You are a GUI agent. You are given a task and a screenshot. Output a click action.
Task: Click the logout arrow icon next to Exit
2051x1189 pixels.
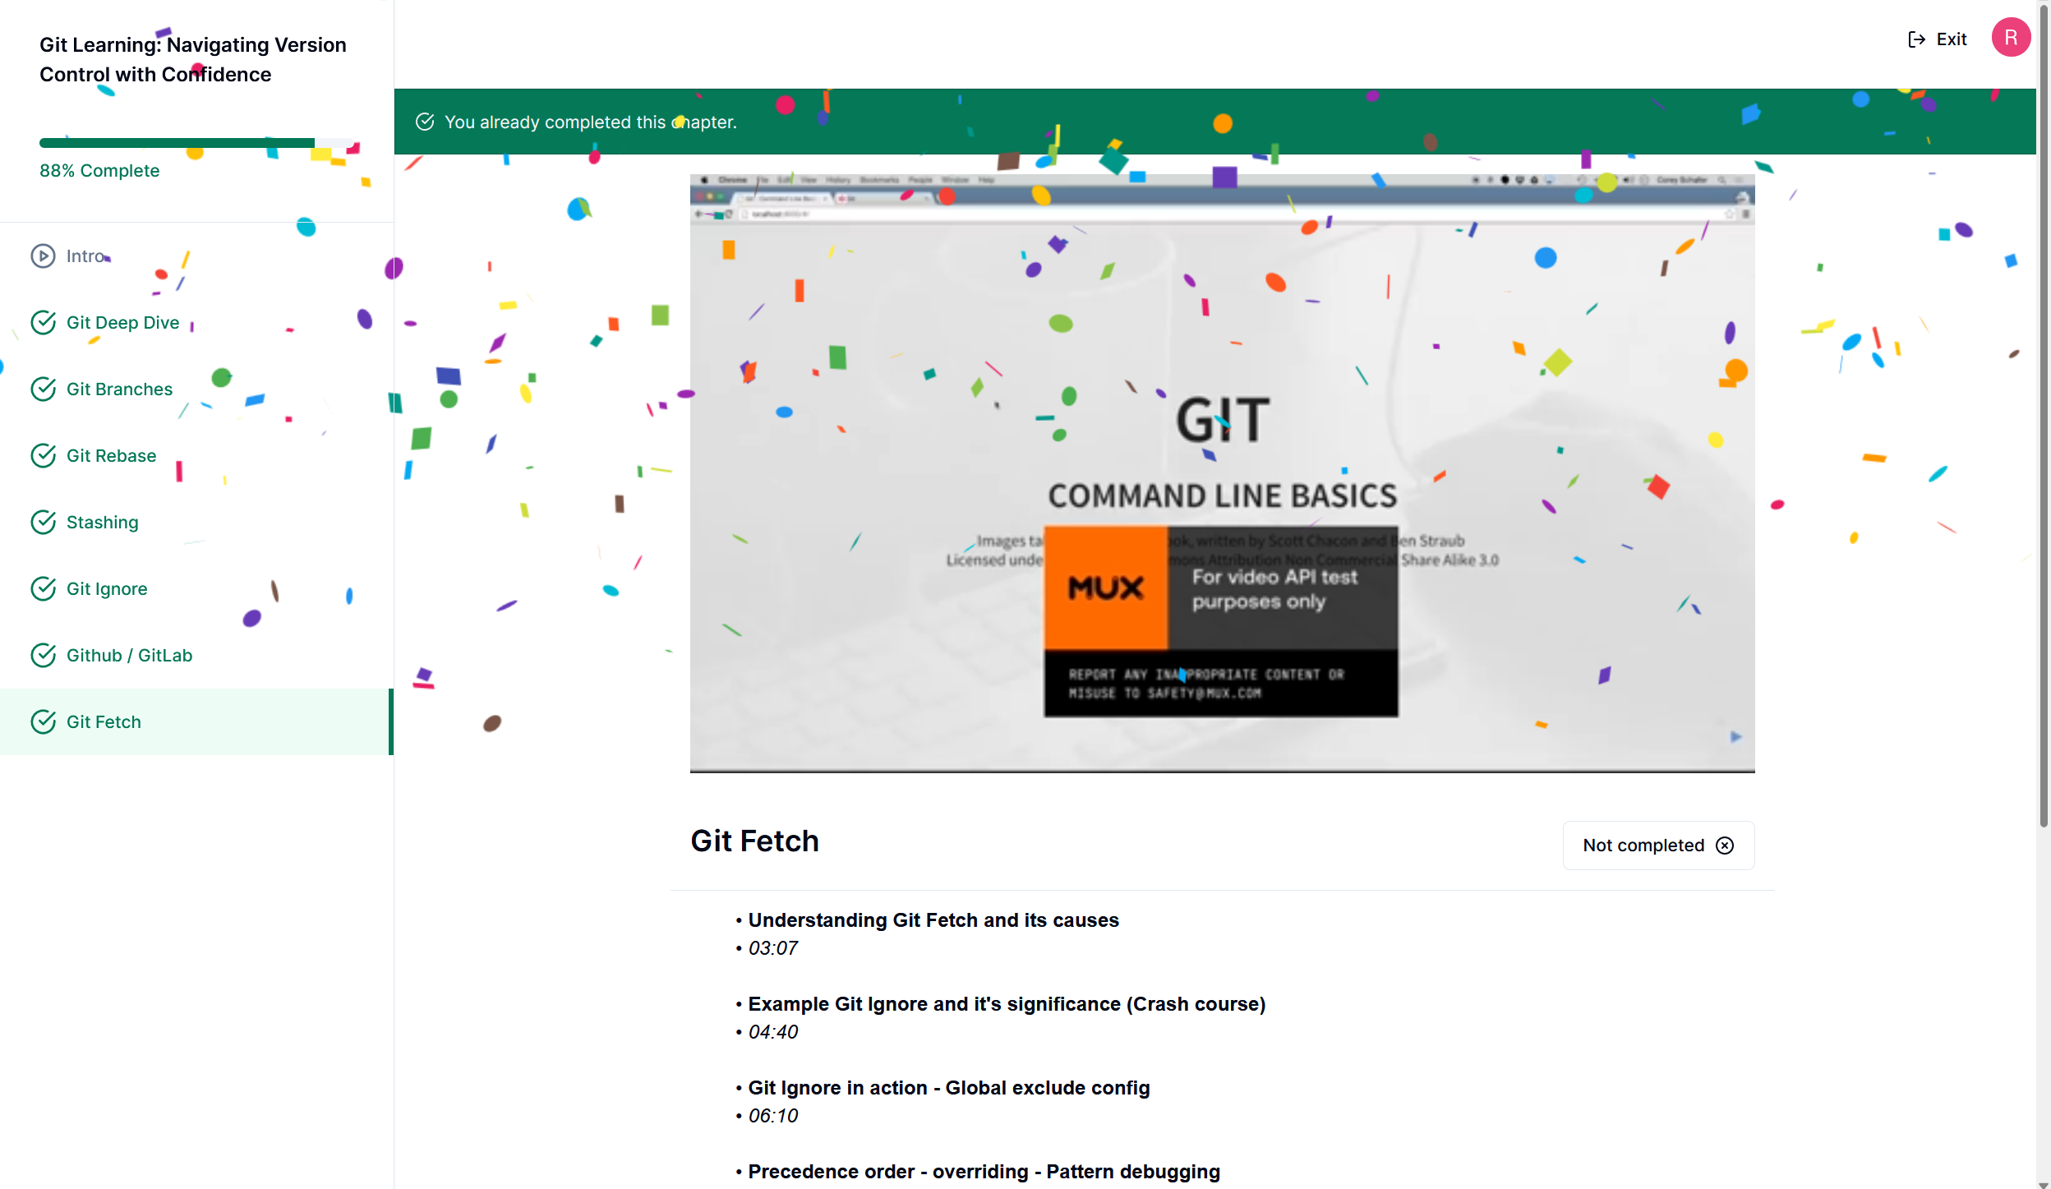pos(1916,39)
